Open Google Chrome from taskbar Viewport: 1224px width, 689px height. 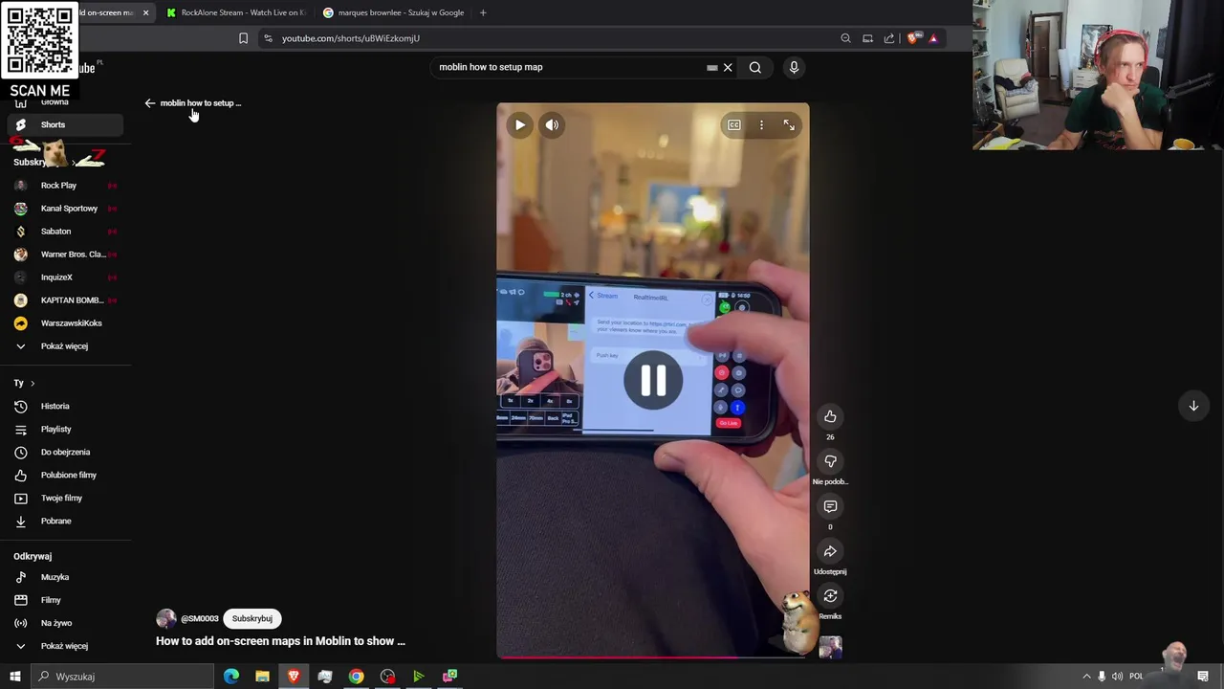click(356, 677)
